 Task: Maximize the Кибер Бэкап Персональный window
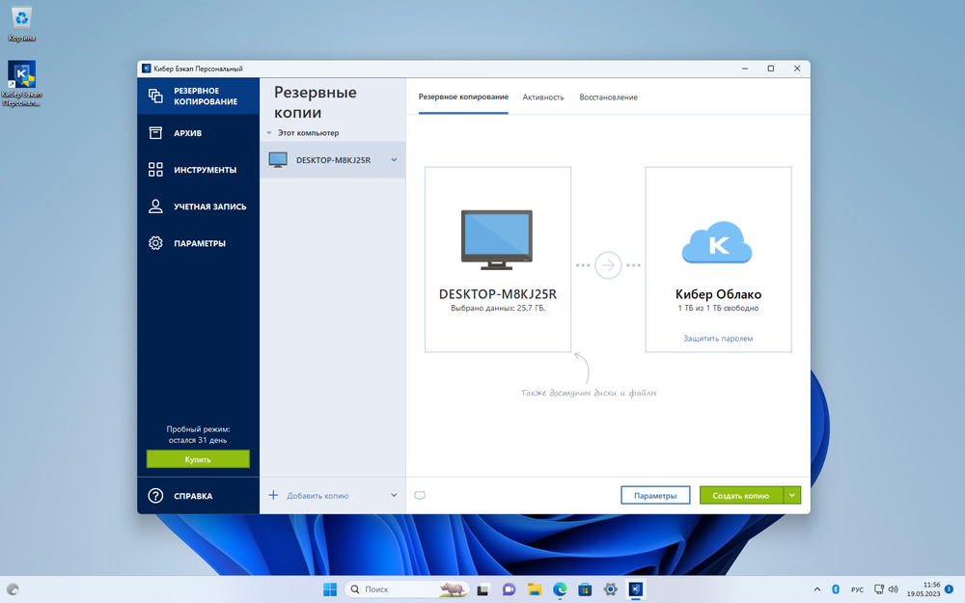[x=770, y=69]
